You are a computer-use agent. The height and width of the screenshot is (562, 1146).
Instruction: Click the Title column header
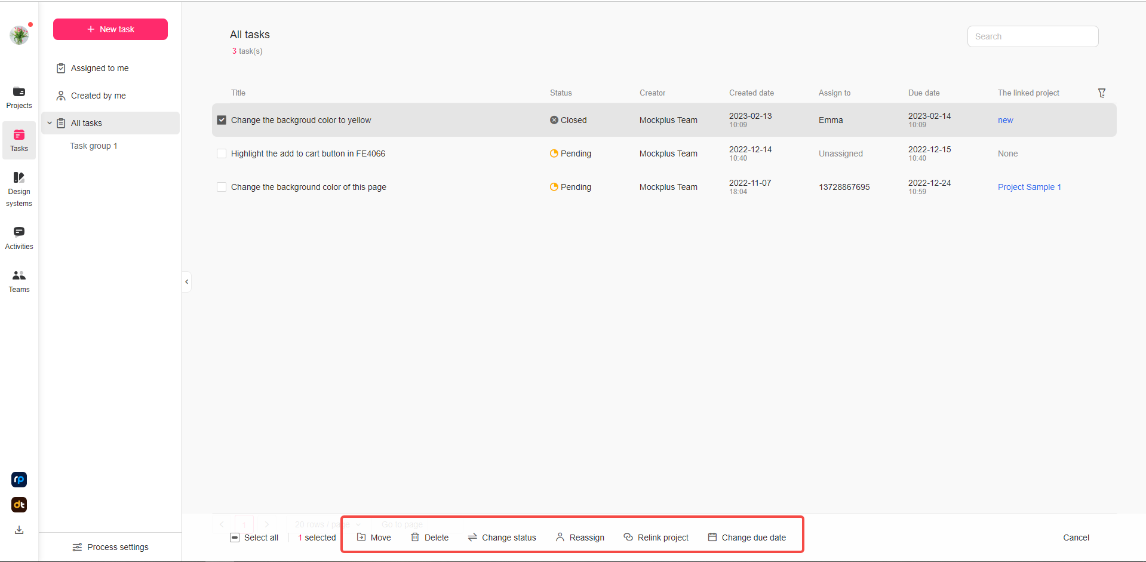(x=238, y=93)
